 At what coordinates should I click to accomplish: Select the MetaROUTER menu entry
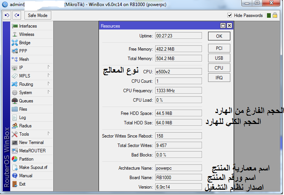[x=32, y=151]
